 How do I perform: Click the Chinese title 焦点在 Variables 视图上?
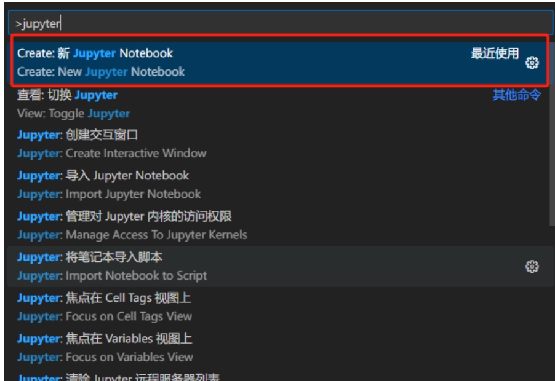tap(129, 339)
